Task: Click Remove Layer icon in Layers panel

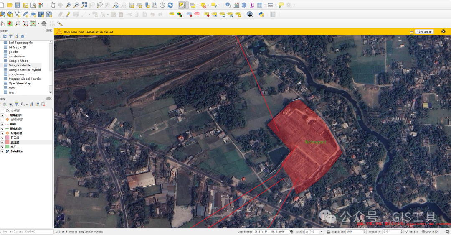Action: coord(43,104)
